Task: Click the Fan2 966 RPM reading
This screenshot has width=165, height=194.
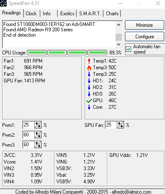Action: point(23,68)
